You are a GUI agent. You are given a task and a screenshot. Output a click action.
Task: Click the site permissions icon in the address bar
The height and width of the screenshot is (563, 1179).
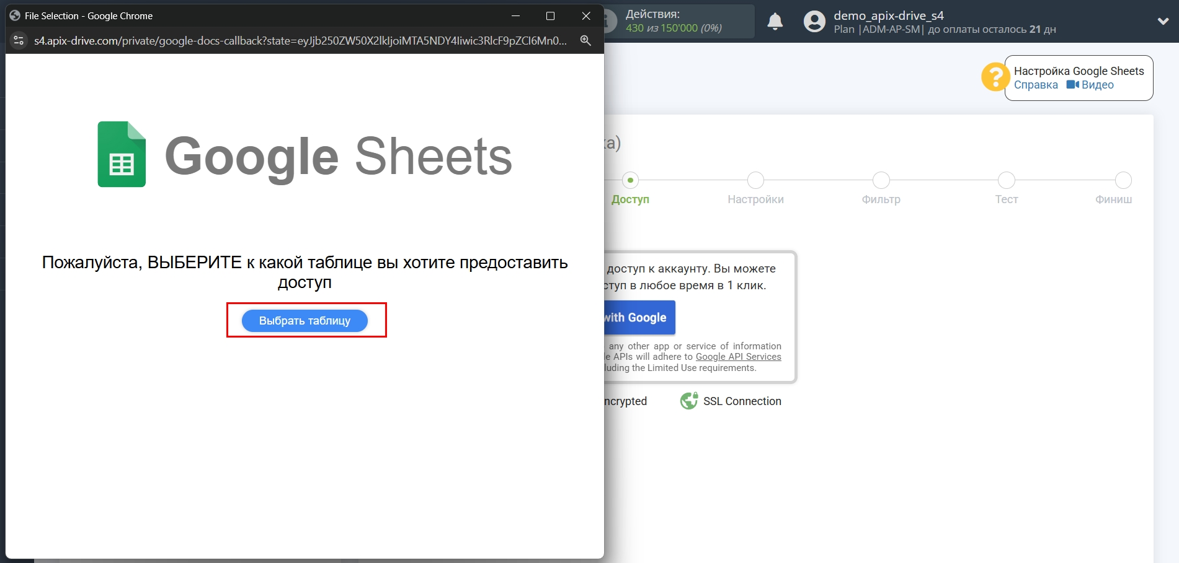tap(18, 40)
